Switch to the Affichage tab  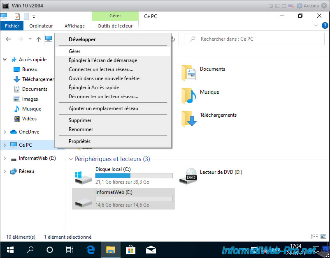(x=74, y=26)
